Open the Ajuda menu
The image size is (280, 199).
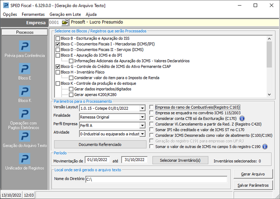(x=91, y=14)
